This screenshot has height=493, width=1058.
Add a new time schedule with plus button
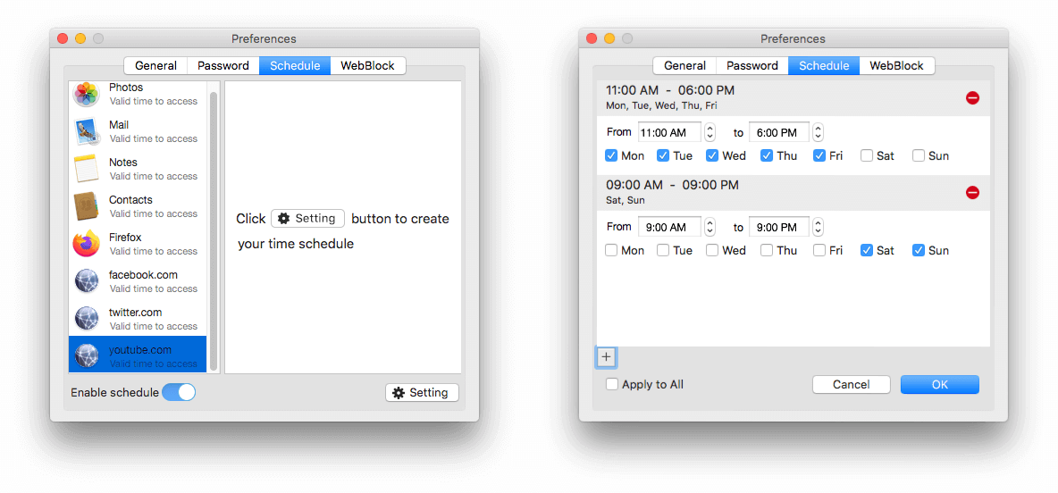tap(606, 357)
